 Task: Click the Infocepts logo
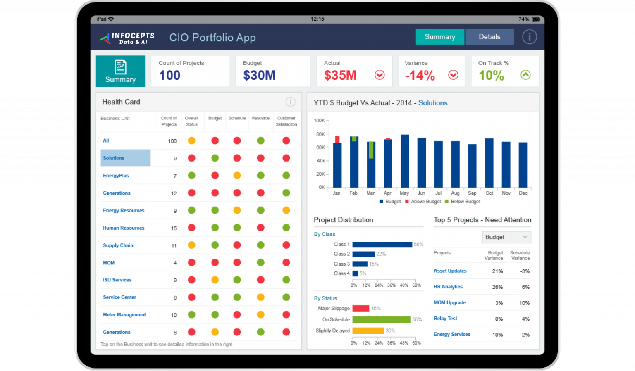pyautogui.click(x=127, y=38)
